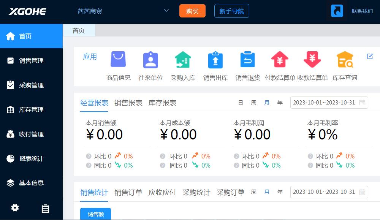
Task: Select 年 period in 经营报表 section
Action: coord(280,103)
